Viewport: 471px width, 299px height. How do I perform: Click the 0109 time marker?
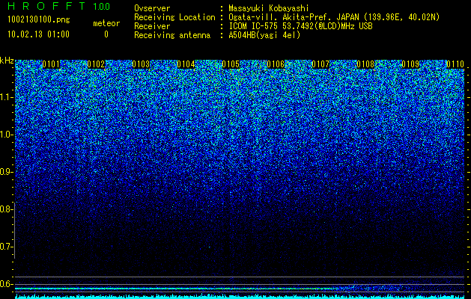pyautogui.click(x=410, y=64)
